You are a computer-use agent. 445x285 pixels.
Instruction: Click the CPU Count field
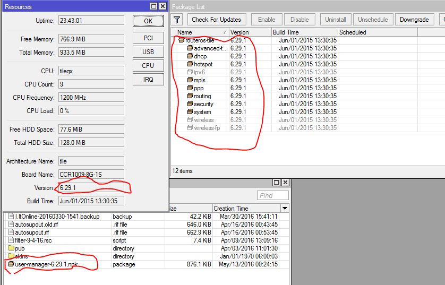point(91,84)
